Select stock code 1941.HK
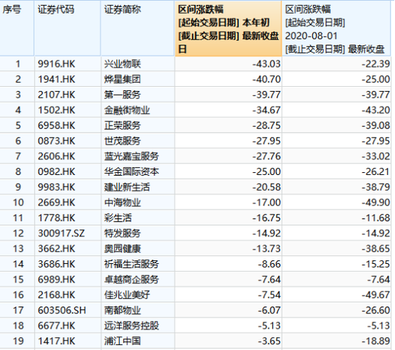 [57, 80]
